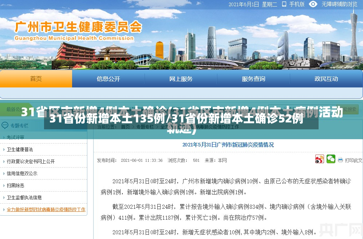This screenshot has width=363, height=239.
Task: Open 全力做好新型冠状病毒肺炎疫情防控工作 sidebar link
Action: pyautogui.click(x=46, y=209)
